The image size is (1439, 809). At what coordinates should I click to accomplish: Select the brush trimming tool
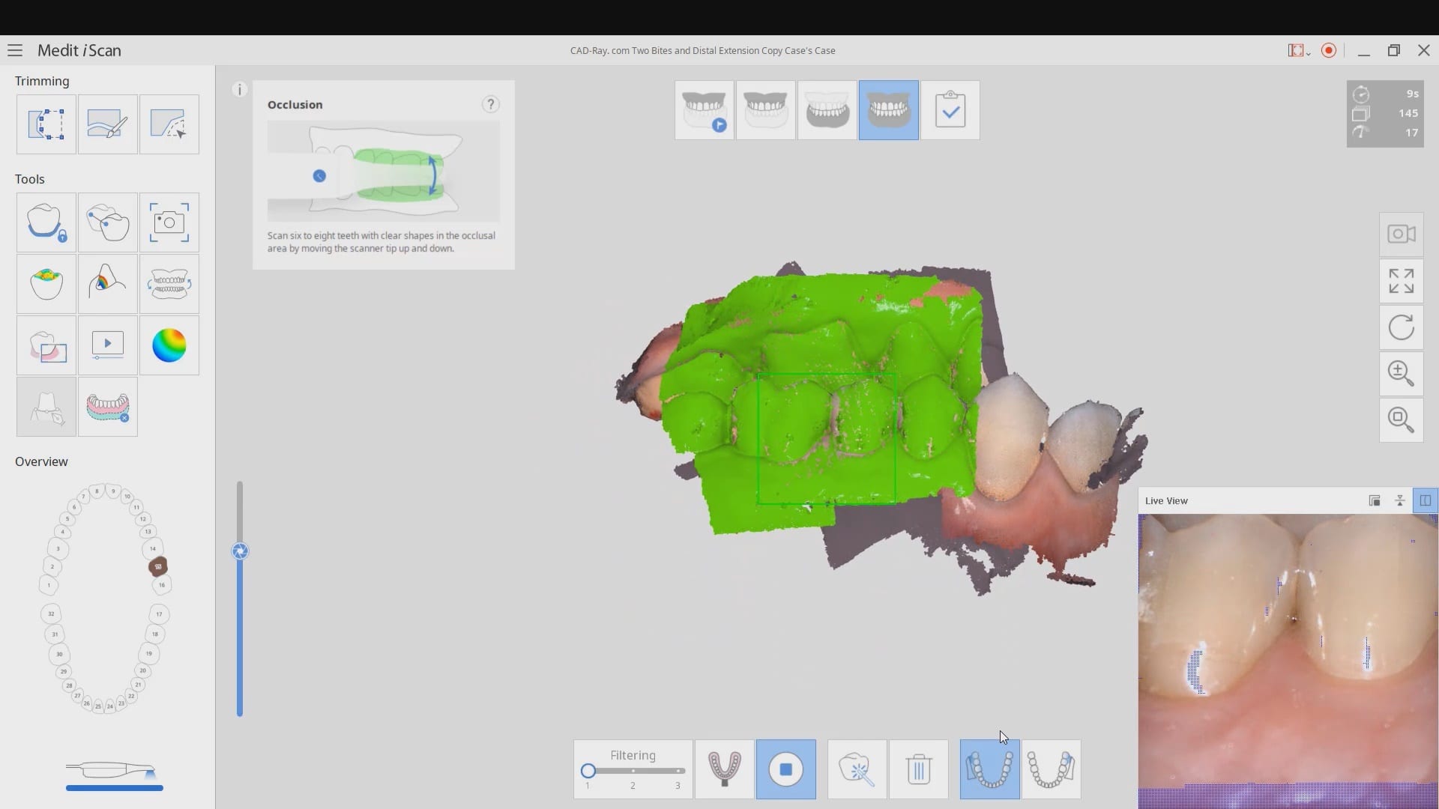point(107,124)
